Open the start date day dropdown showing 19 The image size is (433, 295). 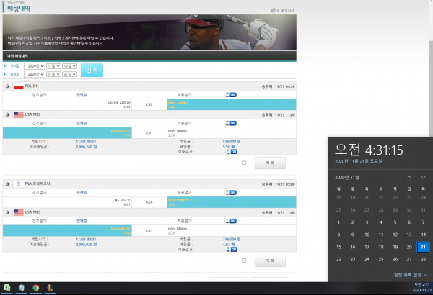69,66
